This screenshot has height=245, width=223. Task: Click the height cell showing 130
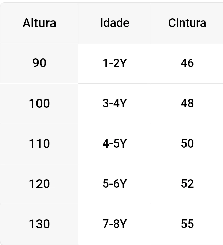(39, 224)
